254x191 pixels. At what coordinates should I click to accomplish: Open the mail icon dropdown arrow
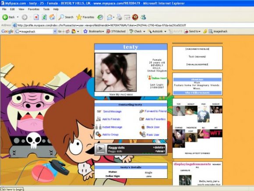tap(114, 17)
